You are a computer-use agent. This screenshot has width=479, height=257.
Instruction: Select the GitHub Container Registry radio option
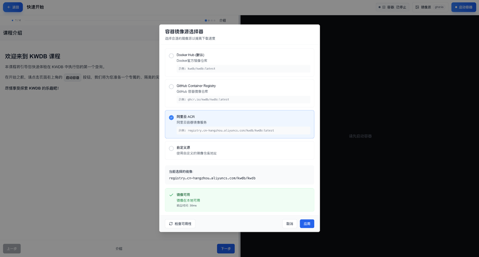point(171,87)
